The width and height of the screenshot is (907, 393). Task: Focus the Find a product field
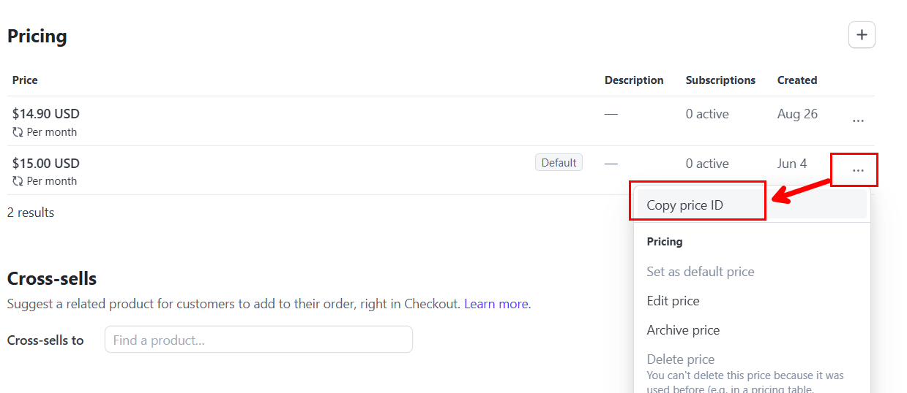[258, 340]
